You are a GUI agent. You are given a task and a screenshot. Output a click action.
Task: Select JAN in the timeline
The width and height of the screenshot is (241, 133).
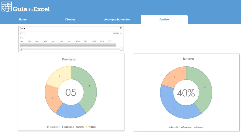tap(22, 41)
